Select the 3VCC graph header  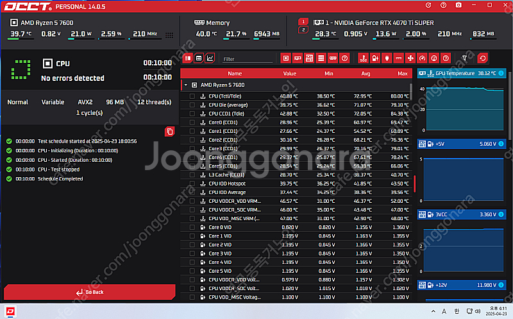click(462, 214)
